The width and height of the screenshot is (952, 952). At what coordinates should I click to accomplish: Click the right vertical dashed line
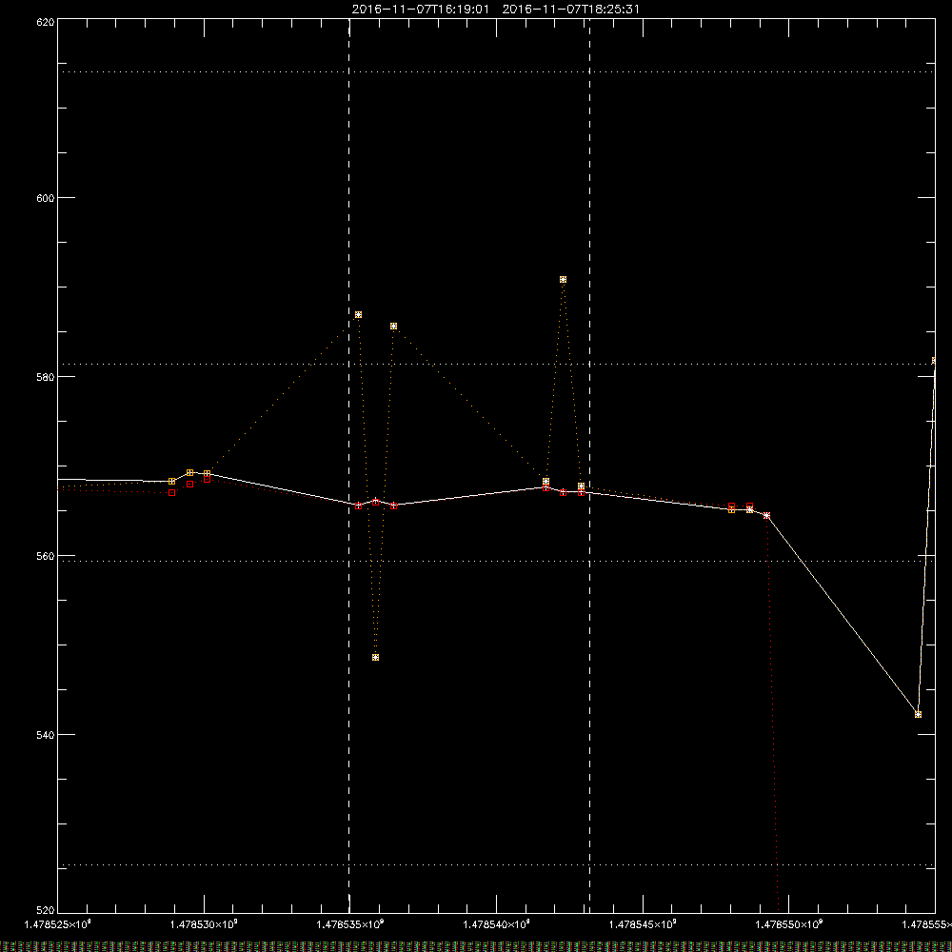click(x=589, y=465)
